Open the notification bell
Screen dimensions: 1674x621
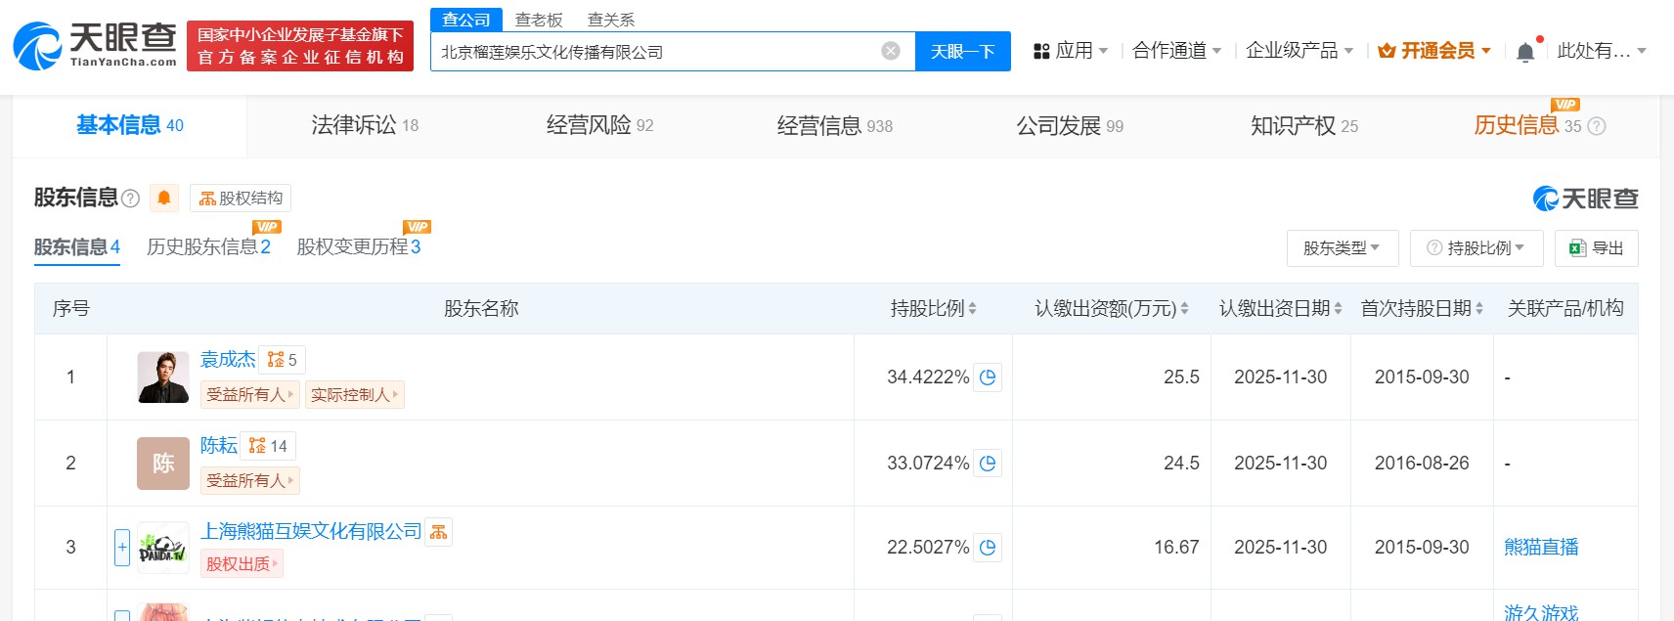point(1525,52)
